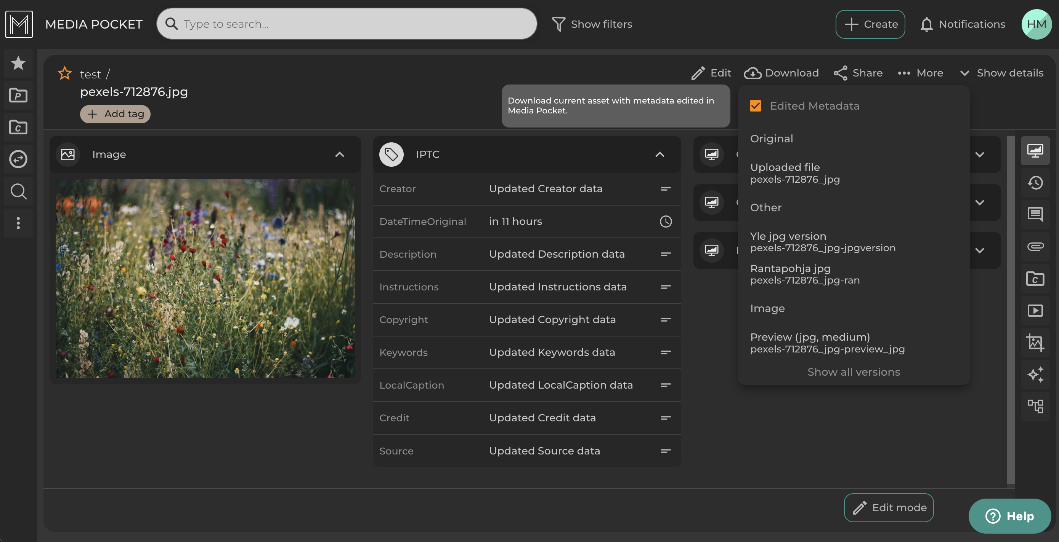
Task: Click the attachment link icon in right sidebar
Action: 1035,246
